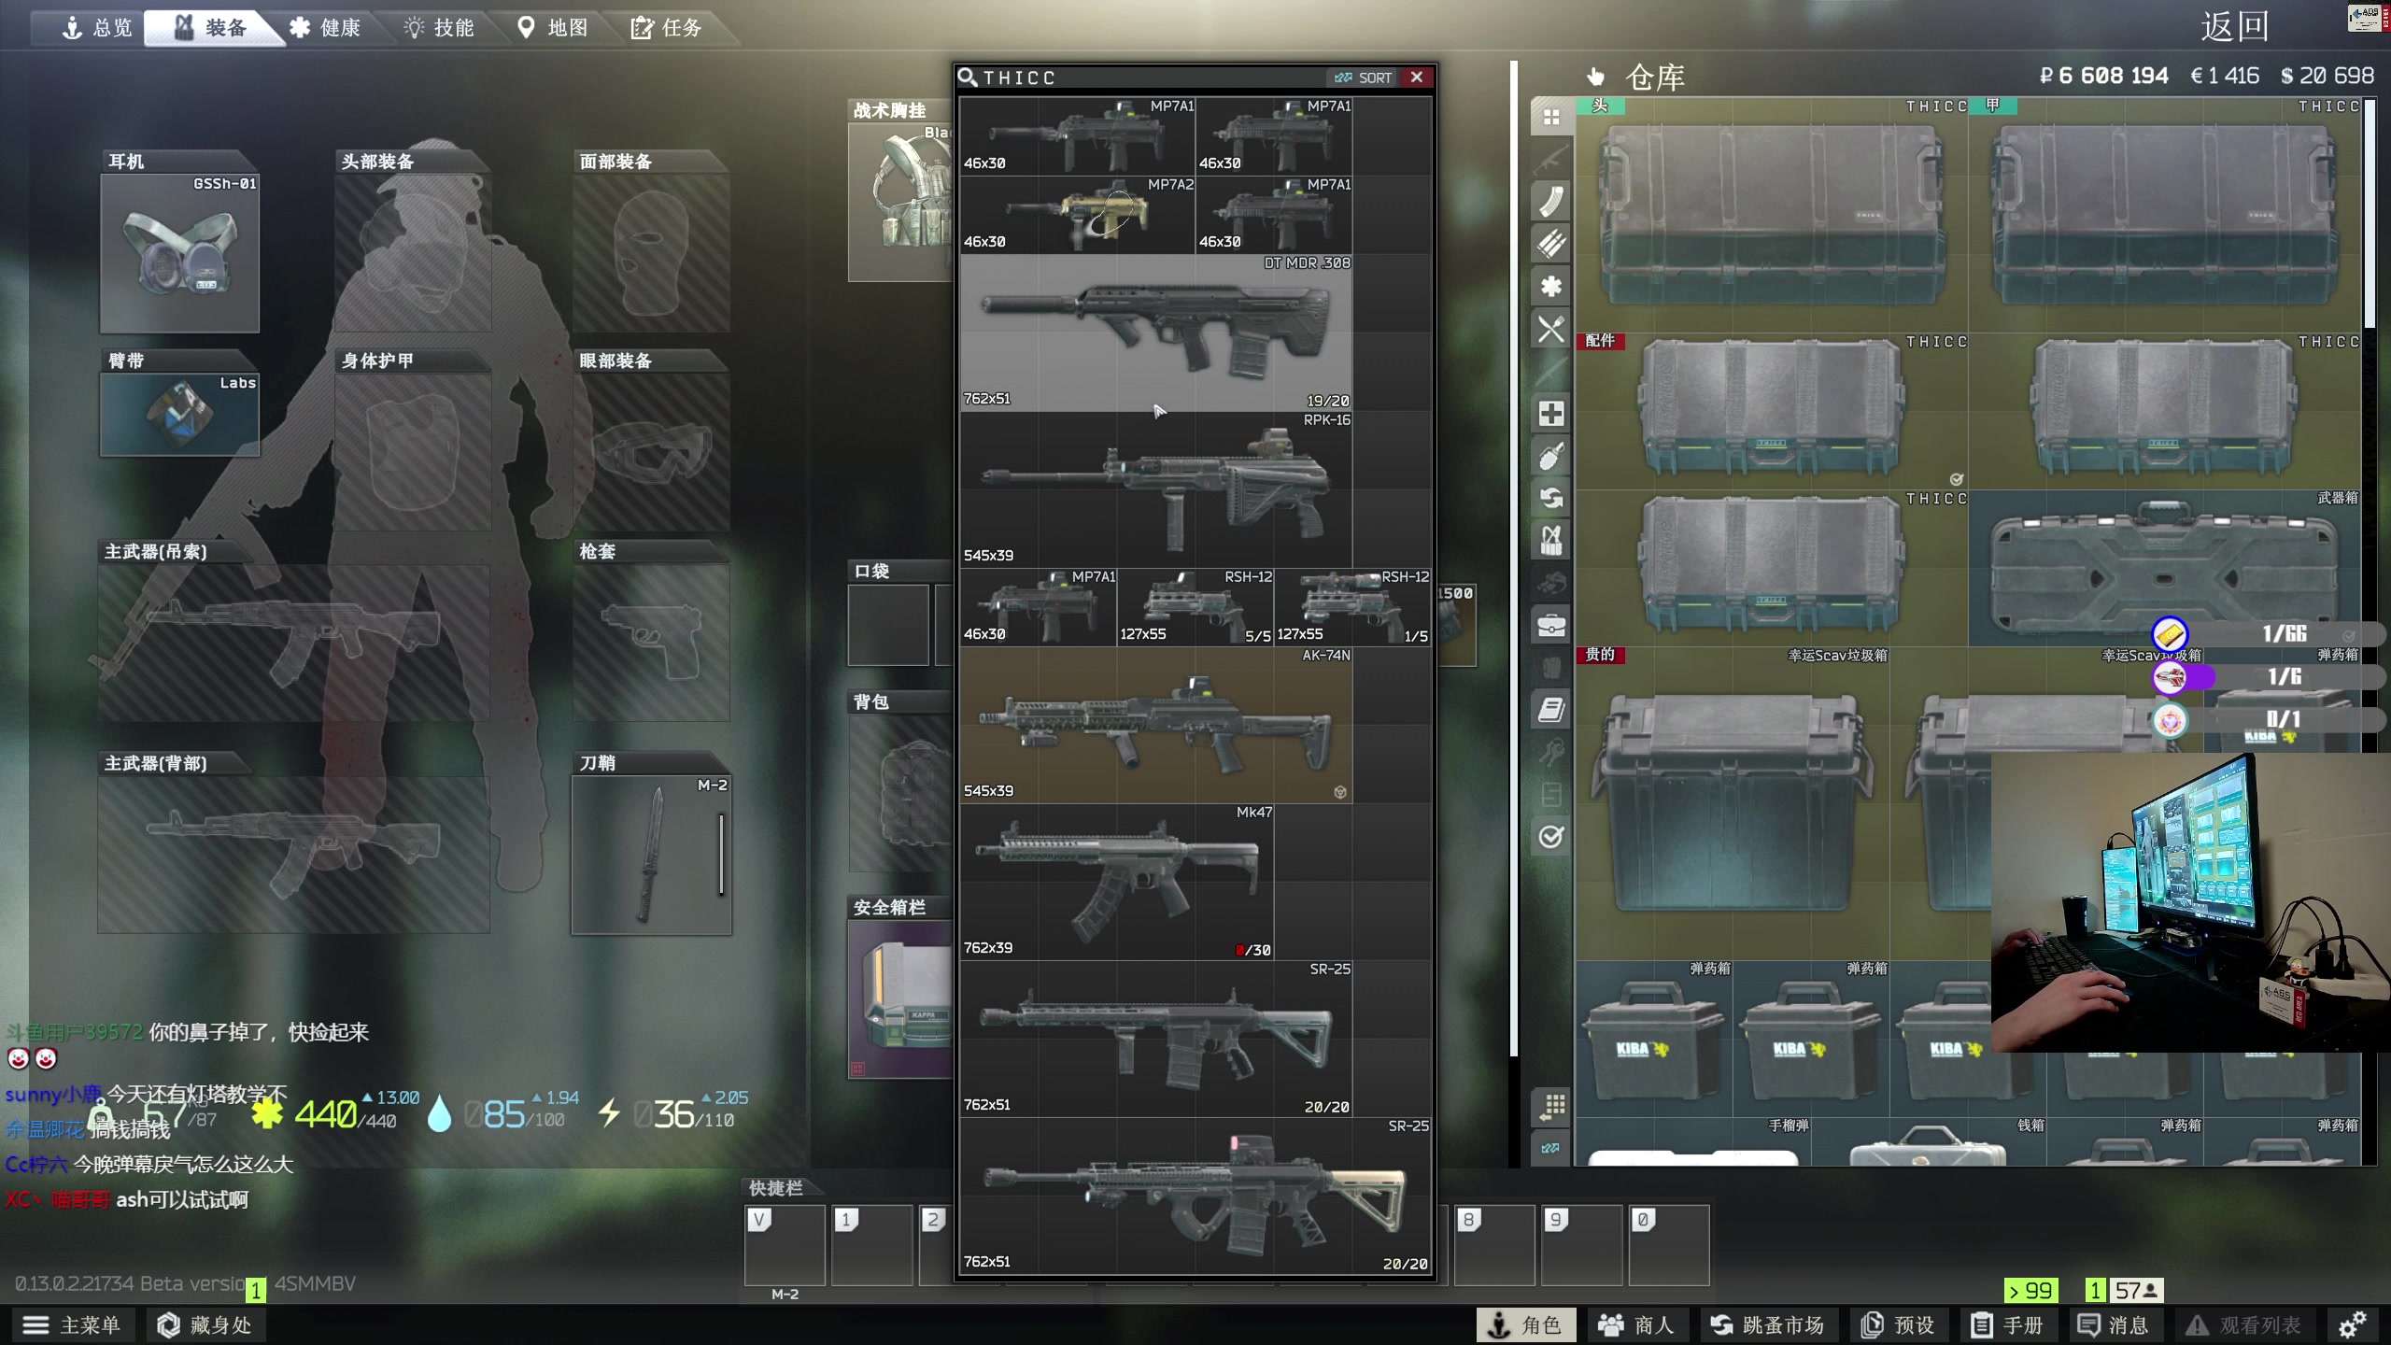Show all items in stash filter
The height and width of the screenshot is (1345, 2391).
(1551, 117)
